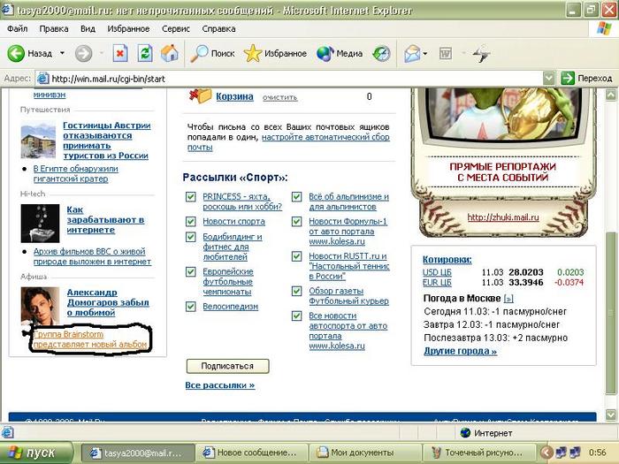The width and height of the screenshot is (619, 464).
Task: Uncheck Европейские футбольные чемпионаты checkbox
Action: click(191, 271)
